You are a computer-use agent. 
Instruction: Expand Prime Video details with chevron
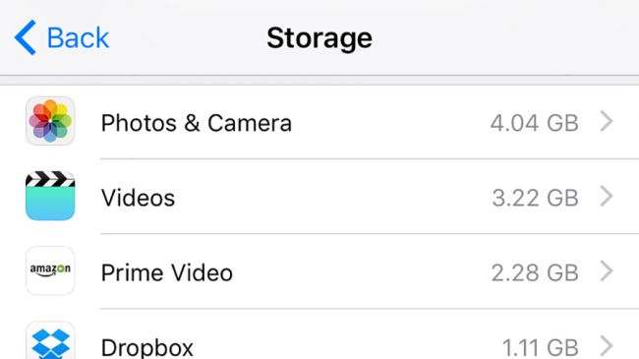(x=607, y=271)
